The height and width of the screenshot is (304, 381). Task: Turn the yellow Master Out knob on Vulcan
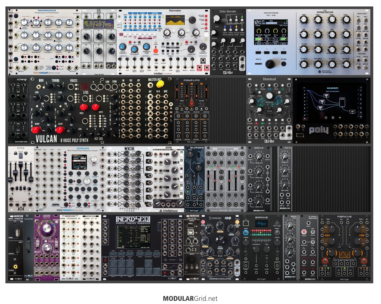click(160, 84)
